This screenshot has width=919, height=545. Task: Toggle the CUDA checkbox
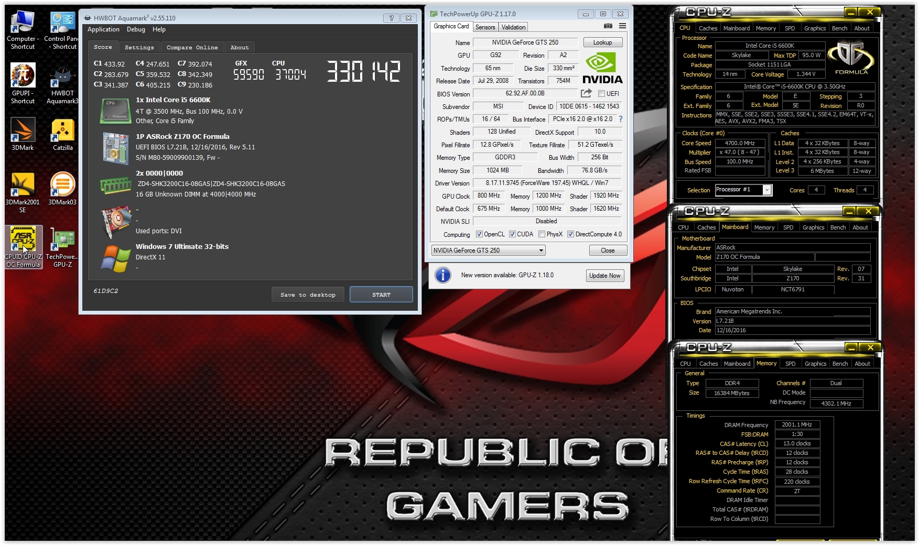[512, 234]
